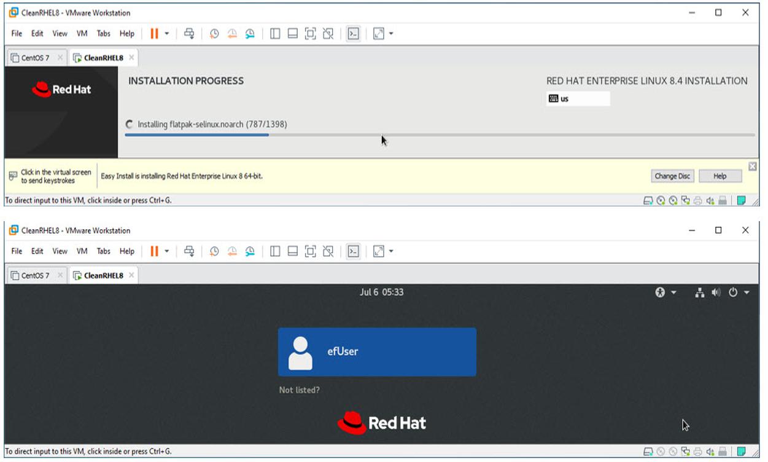Click the installation progress bar
The height and width of the screenshot is (462, 768).
tap(439, 135)
